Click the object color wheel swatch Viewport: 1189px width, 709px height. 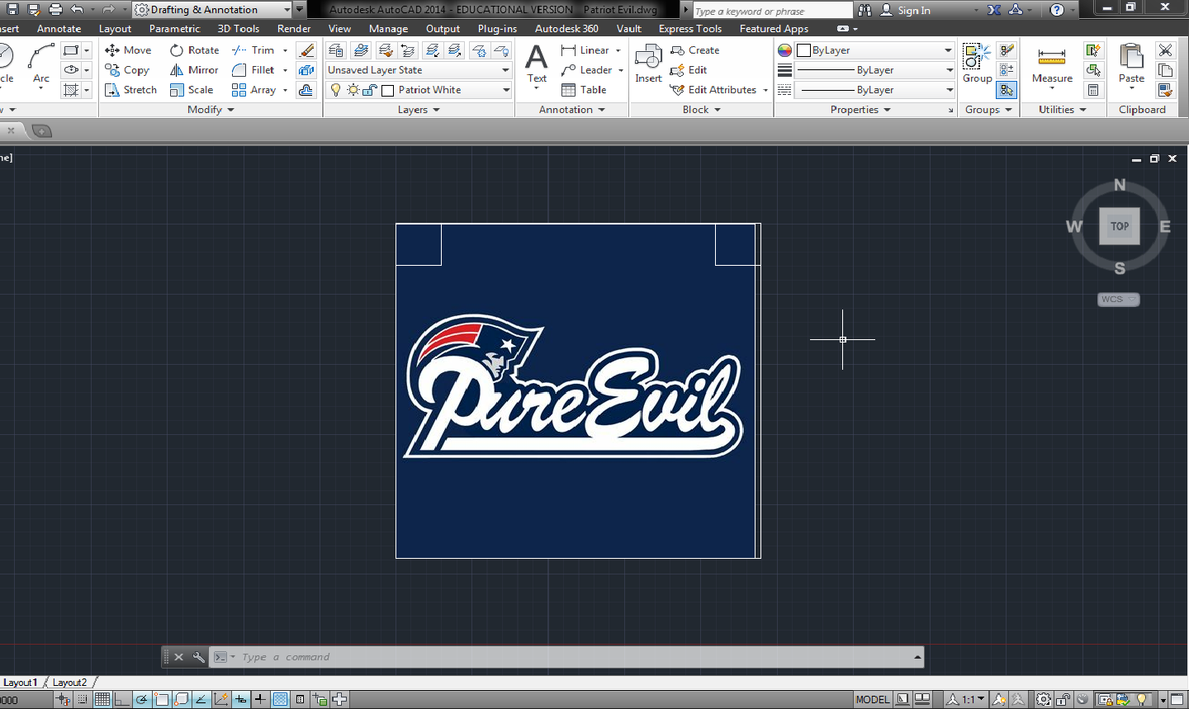(784, 50)
